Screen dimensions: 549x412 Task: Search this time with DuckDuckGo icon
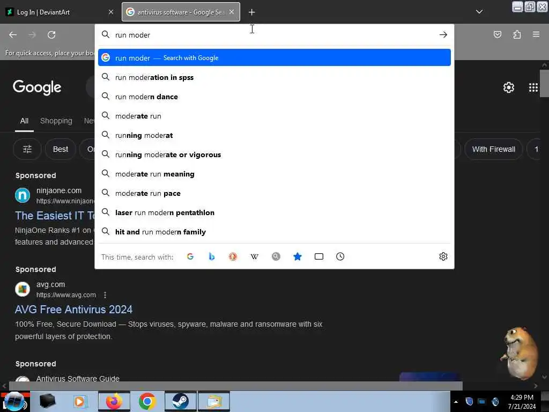233,256
